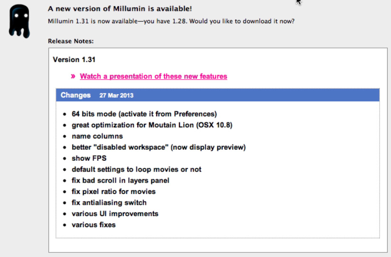Select the Mountain Lion optimization entry
The height and width of the screenshot is (257, 391).
point(152,125)
